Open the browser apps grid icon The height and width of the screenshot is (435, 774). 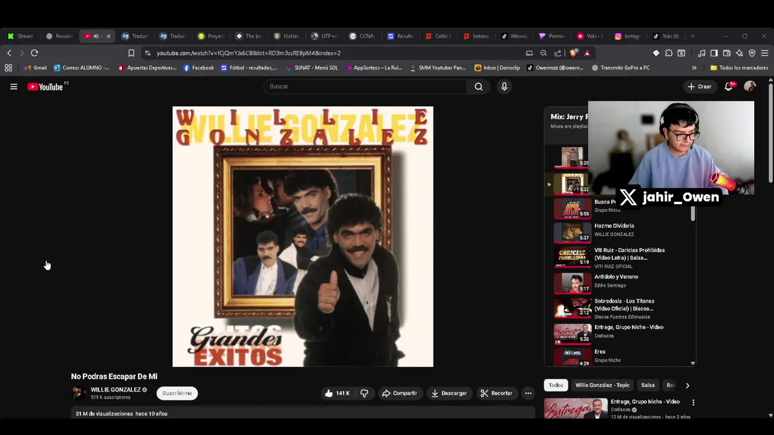coord(8,68)
